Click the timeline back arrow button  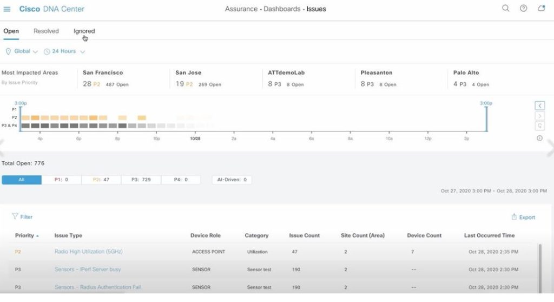tap(539, 106)
